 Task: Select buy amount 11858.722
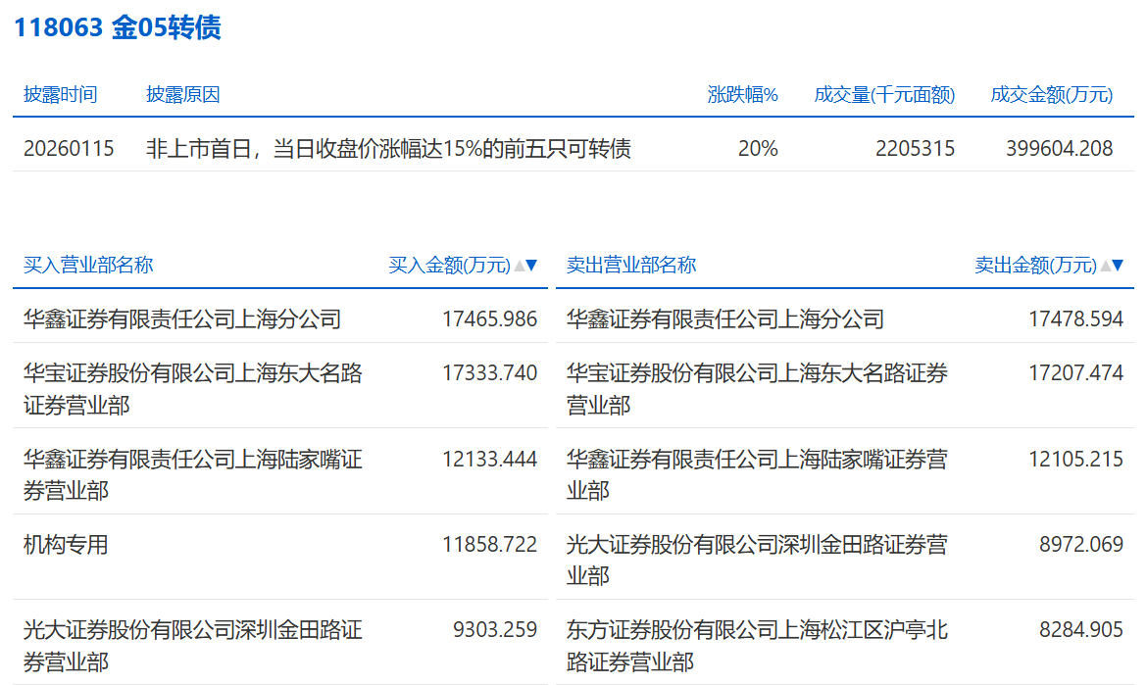(x=489, y=545)
